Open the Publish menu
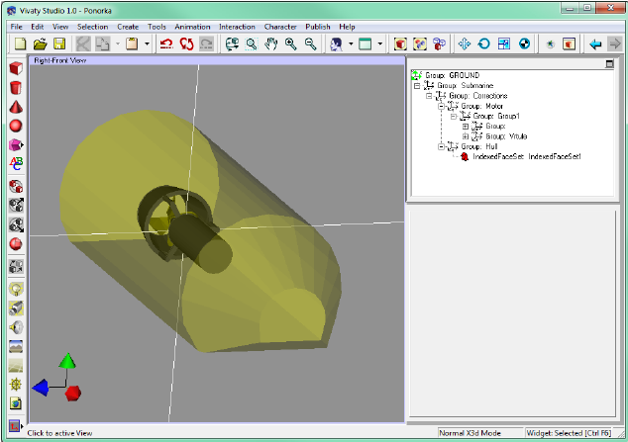Viewport: 628px width, 442px height. point(318,27)
